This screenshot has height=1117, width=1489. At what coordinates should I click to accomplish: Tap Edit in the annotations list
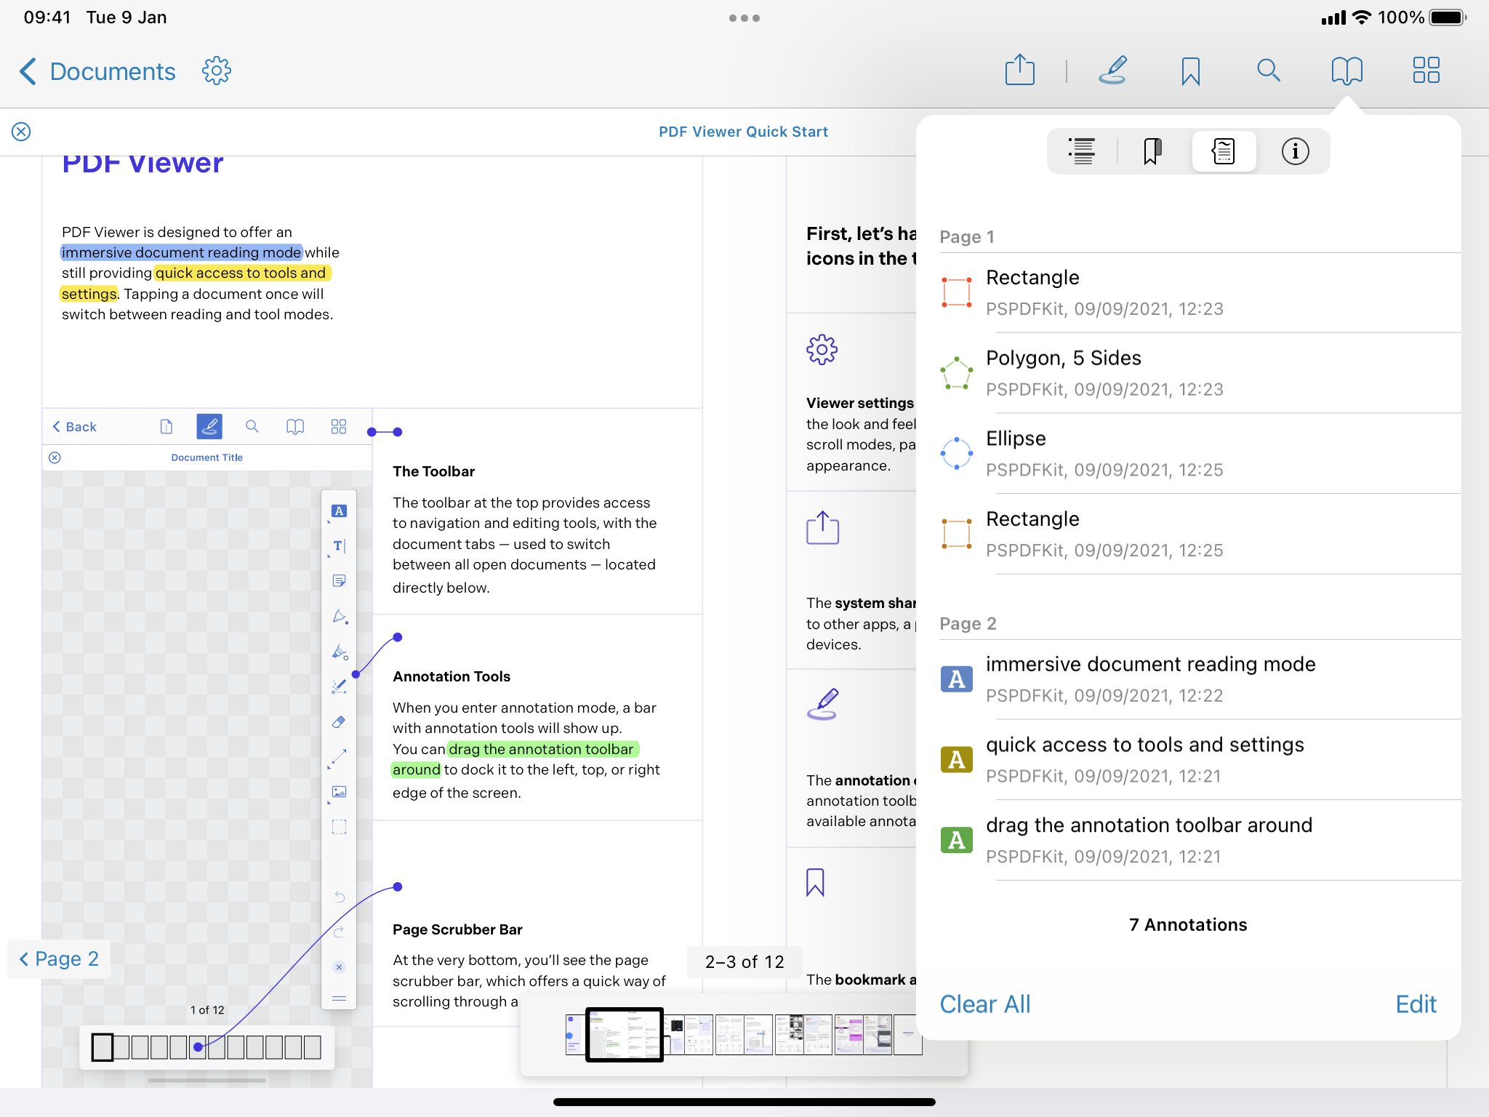(x=1416, y=1004)
